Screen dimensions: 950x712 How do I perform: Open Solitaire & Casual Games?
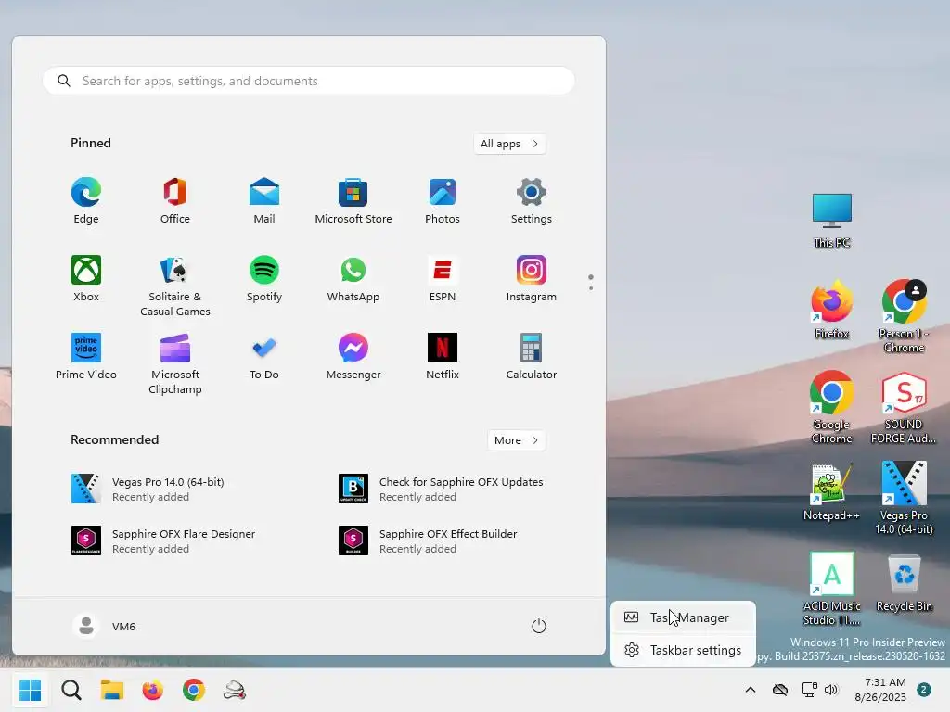(175, 286)
